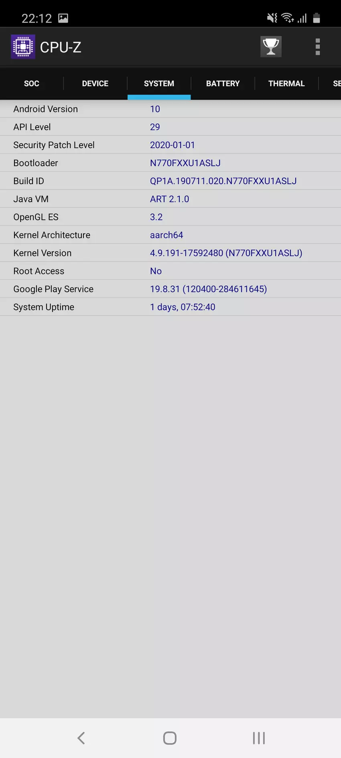This screenshot has width=341, height=758.
Task: Open the three-dot overflow menu
Action: click(x=317, y=47)
